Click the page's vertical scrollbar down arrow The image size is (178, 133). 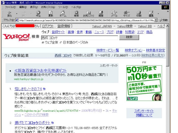click(168, 131)
